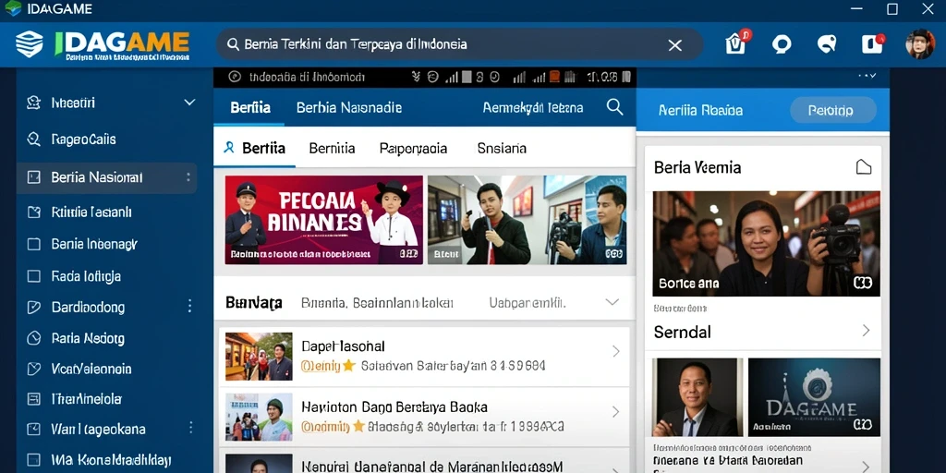Click the Bertia Nasionai square icon

click(34, 177)
